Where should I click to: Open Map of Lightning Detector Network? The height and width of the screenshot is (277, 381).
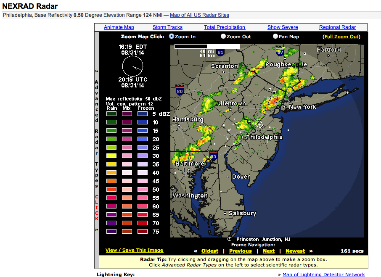(324, 274)
